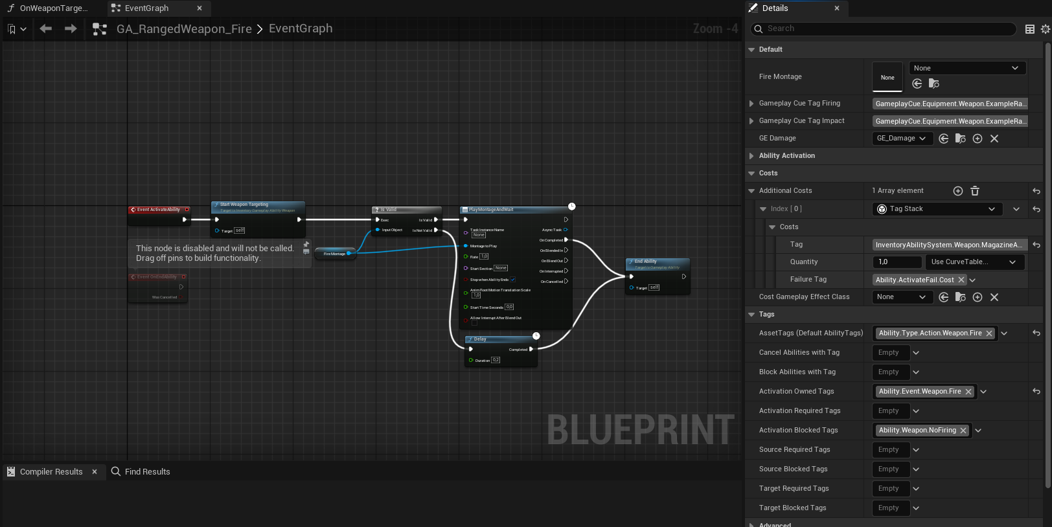Reset the AssetTags property to default
The height and width of the screenshot is (527, 1052).
coord(1036,333)
